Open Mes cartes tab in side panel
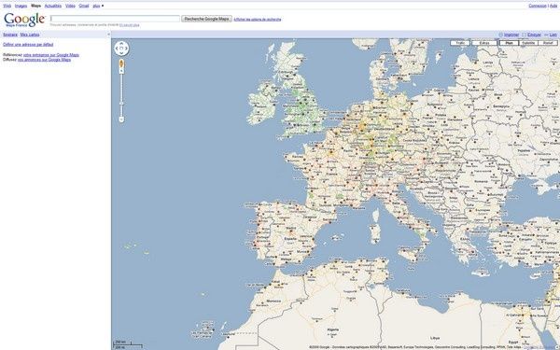This screenshot has width=560, height=350. tap(30, 35)
